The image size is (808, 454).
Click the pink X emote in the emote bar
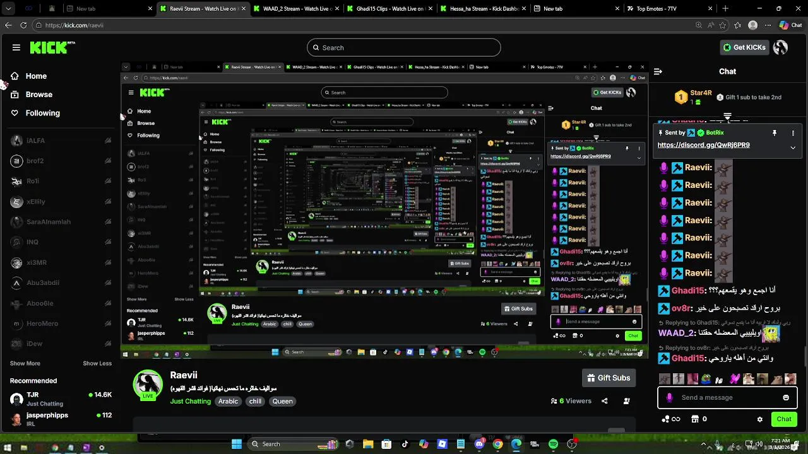(735, 379)
